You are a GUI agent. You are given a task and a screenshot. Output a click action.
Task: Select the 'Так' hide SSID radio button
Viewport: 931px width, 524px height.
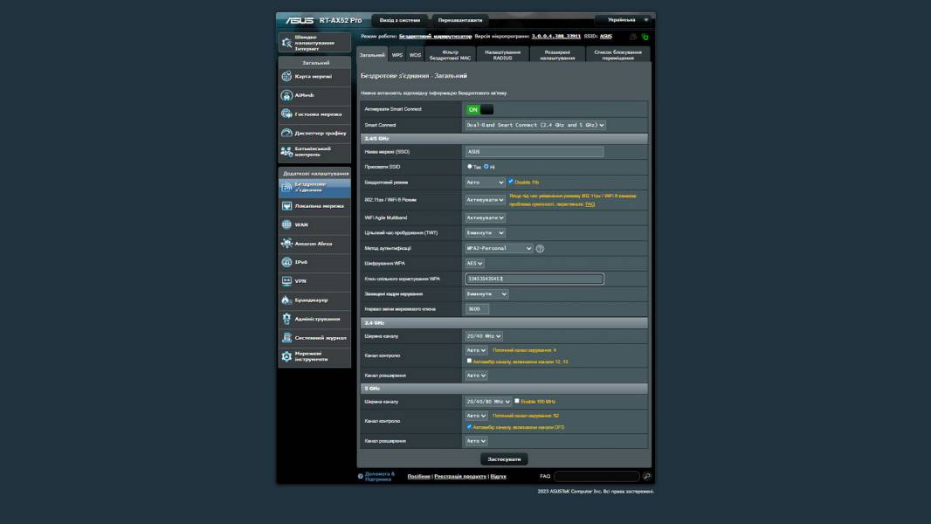tap(470, 166)
